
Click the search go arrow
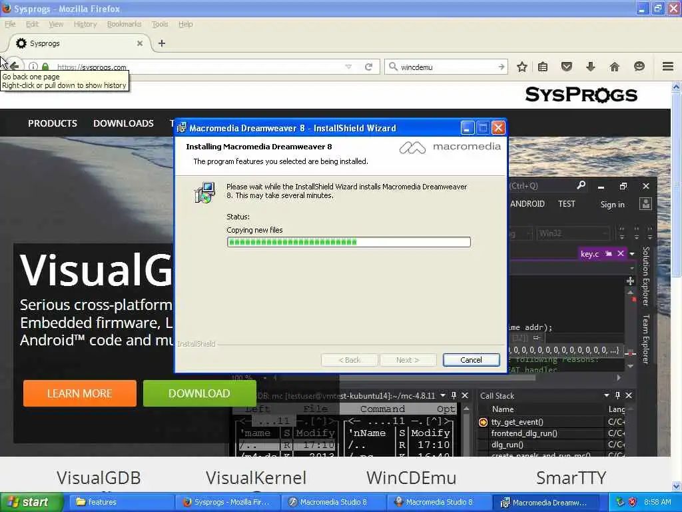click(501, 67)
